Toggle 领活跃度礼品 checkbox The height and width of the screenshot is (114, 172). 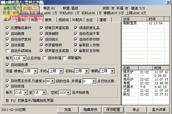(76, 28)
